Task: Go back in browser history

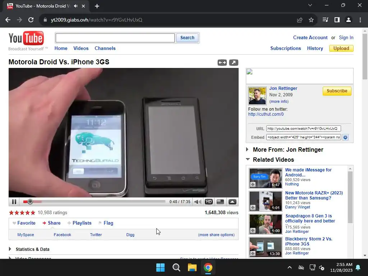Action: (x=8, y=20)
